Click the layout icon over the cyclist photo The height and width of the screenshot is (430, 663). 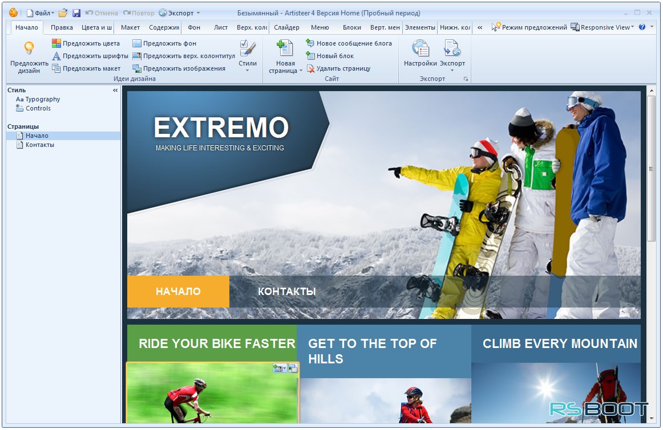click(293, 368)
